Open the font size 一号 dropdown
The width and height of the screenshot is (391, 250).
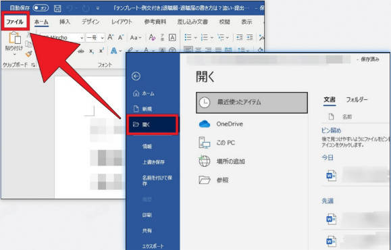[102, 38]
